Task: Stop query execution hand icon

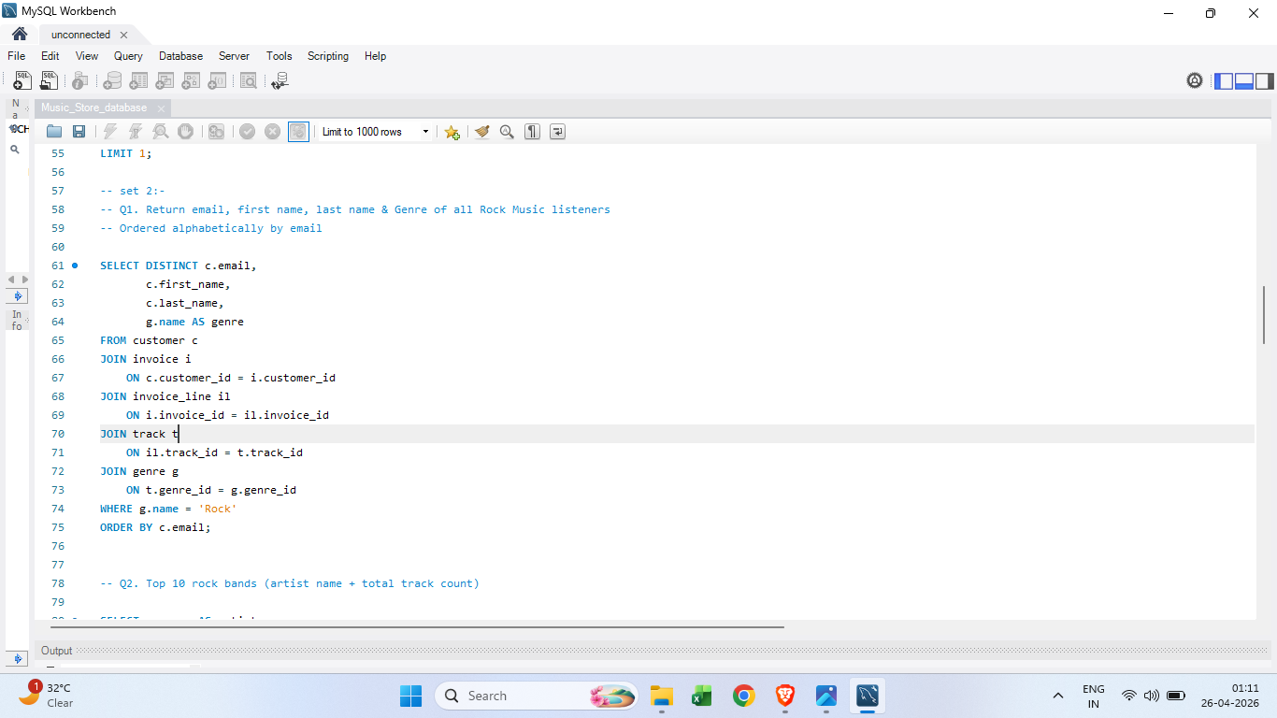Action: click(x=185, y=132)
